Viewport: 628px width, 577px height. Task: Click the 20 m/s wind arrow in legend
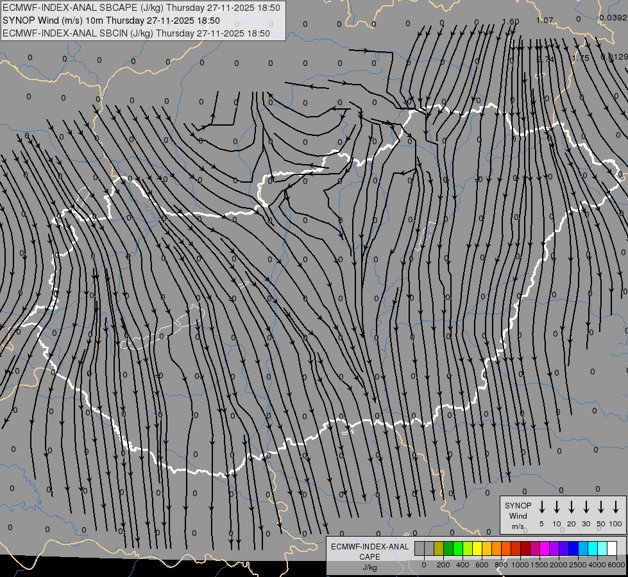[572, 507]
